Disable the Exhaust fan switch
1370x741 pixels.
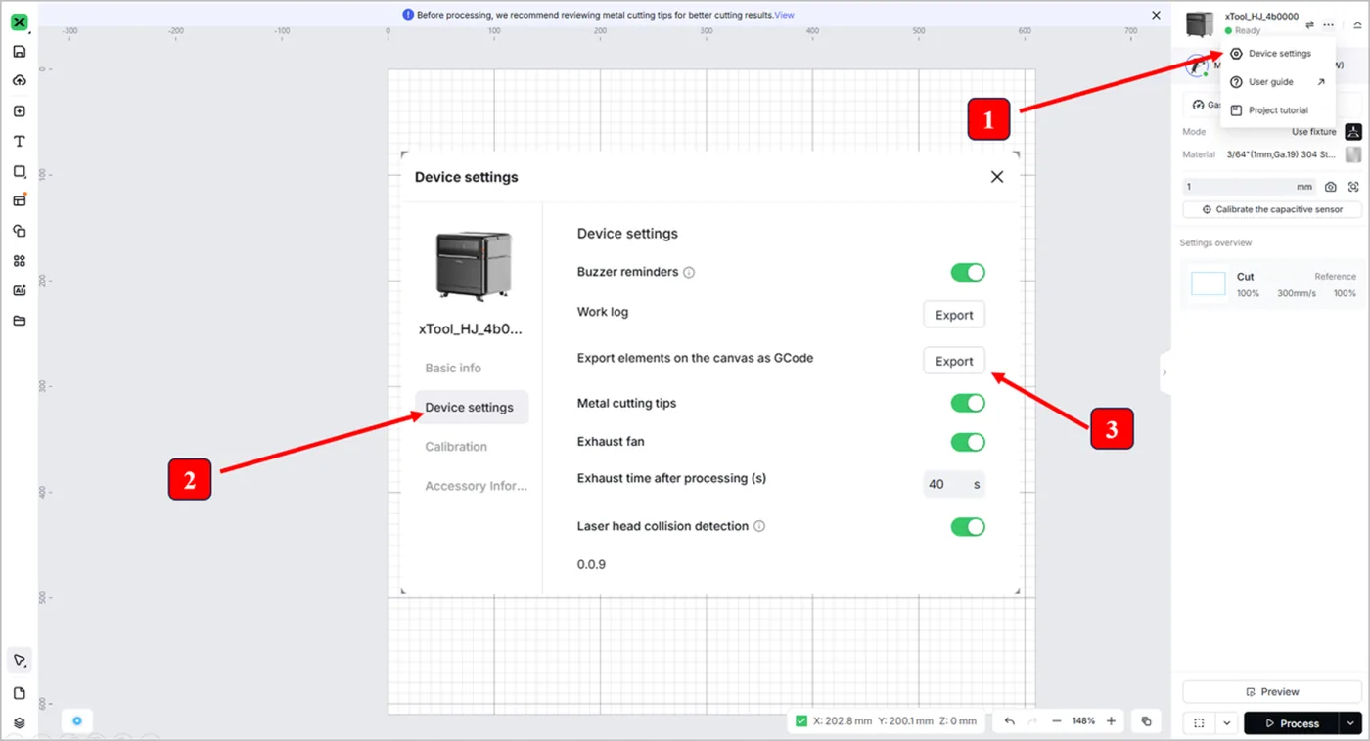[968, 442]
